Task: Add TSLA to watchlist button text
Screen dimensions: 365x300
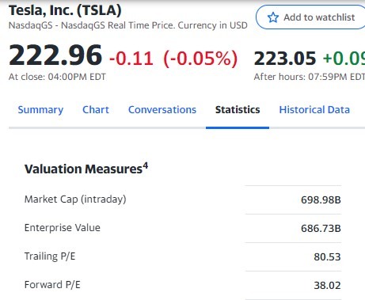Action: [x=319, y=17]
